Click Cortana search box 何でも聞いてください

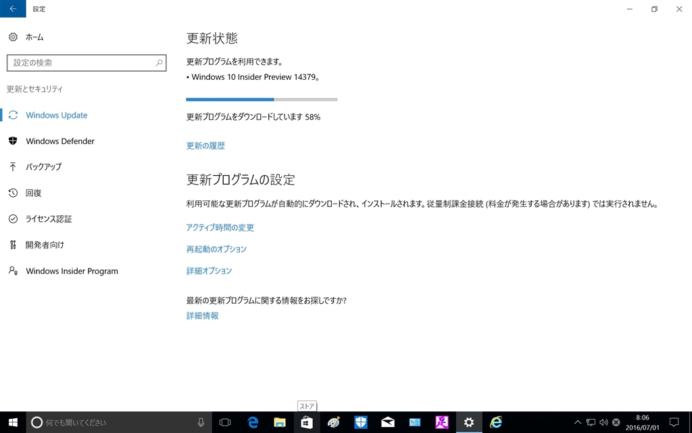tap(119, 422)
